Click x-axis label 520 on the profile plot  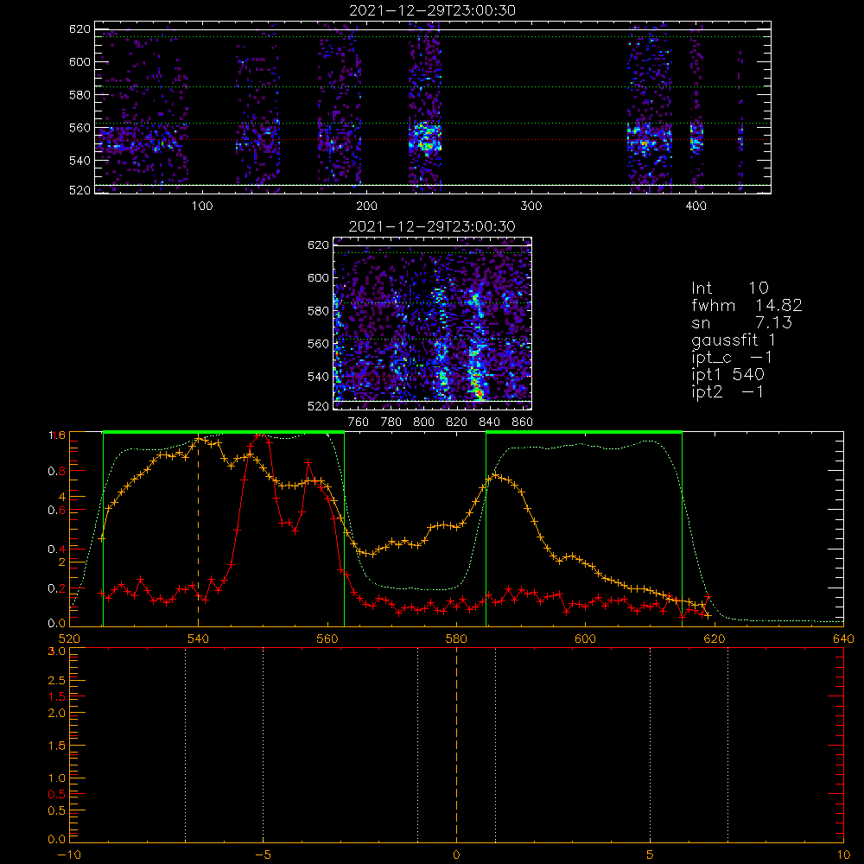click(69, 639)
